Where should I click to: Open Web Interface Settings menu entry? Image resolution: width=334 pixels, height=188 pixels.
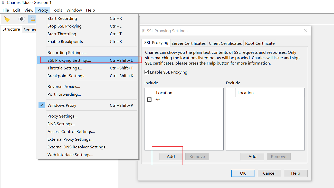point(87,155)
